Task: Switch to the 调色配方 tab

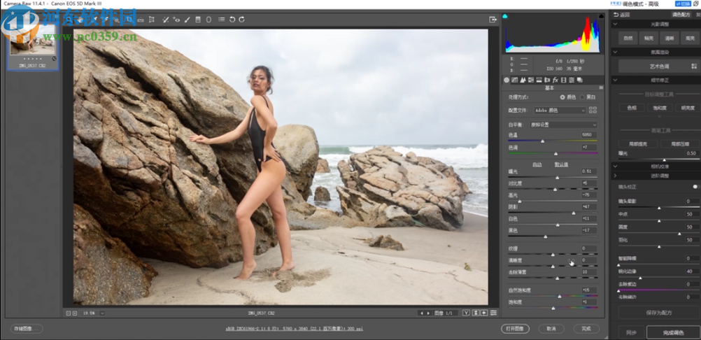Action: (680, 14)
